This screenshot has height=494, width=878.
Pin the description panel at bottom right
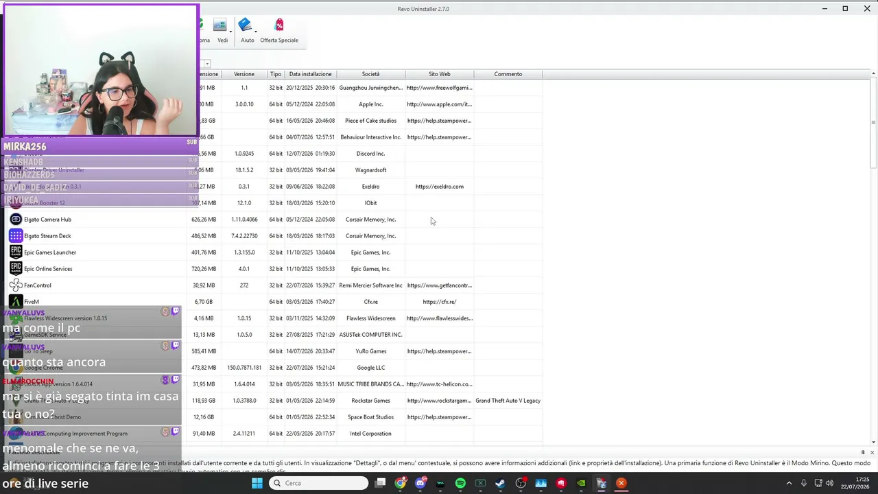(863, 452)
